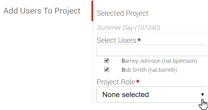
Task: Click the red asterisk next to Select Users
Action: click(139, 40)
